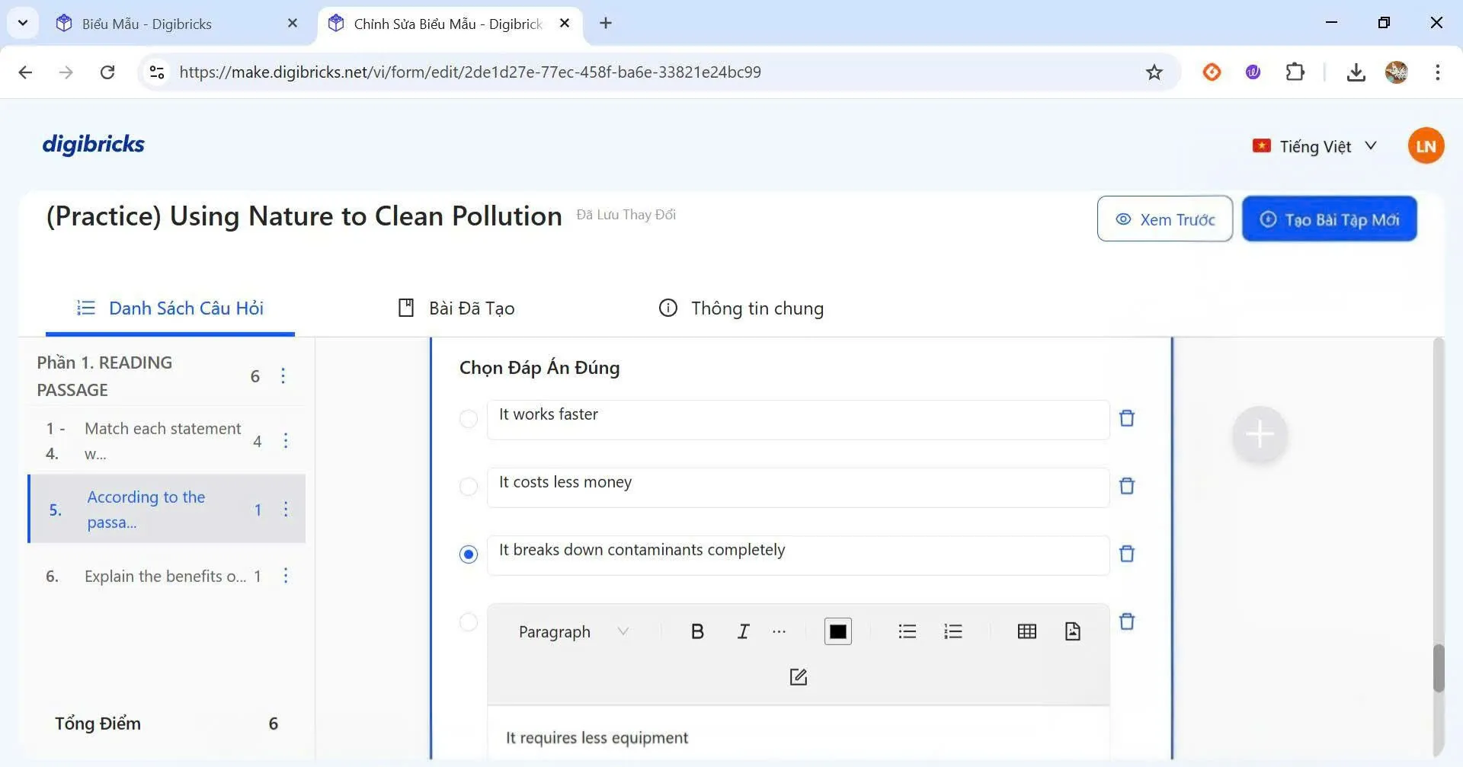Image resolution: width=1463 pixels, height=767 pixels.
Task: Insert a numbered list in the editor
Action: pos(952,631)
